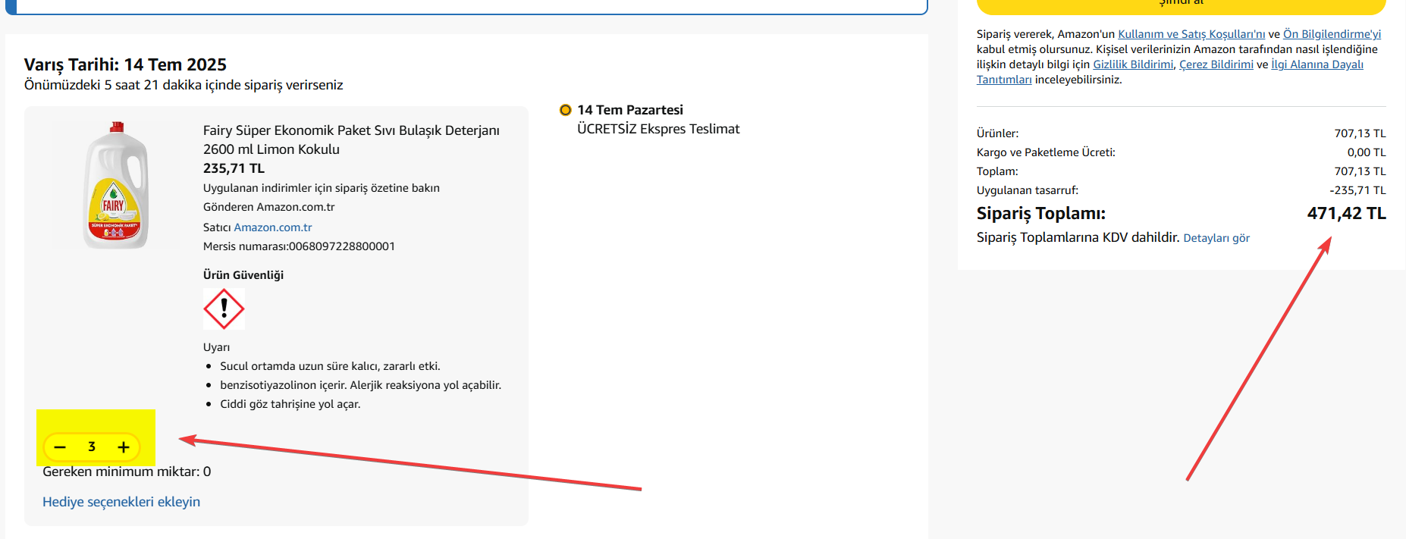The width and height of the screenshot is (1406, 539).
Task: Click the Toplam: 707,13 TL value
Action: coord(1360,171)
